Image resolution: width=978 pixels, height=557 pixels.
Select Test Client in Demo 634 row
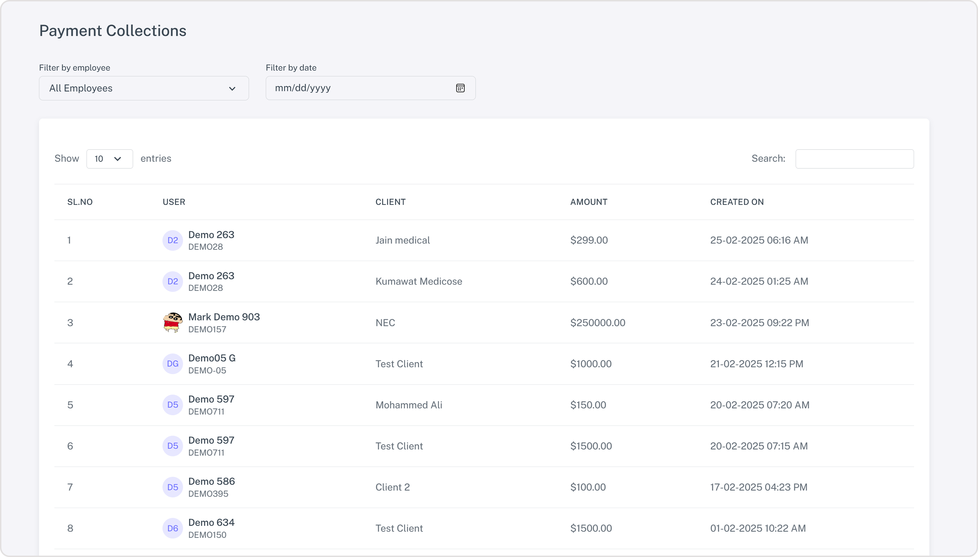[x=399, y=528]
